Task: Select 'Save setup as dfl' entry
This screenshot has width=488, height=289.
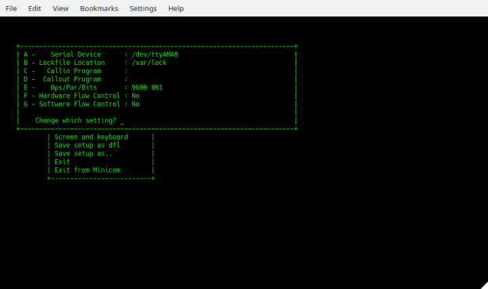Action: tap(87, 145)
